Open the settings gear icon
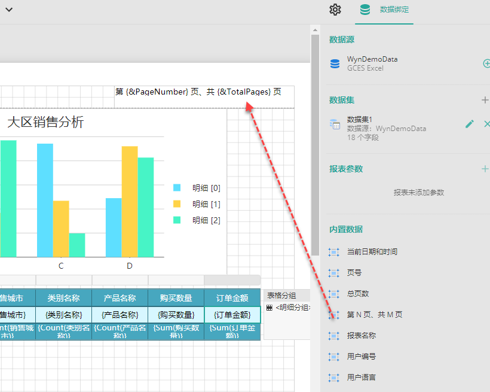This screenshot has height=392, width=490. 335,10
